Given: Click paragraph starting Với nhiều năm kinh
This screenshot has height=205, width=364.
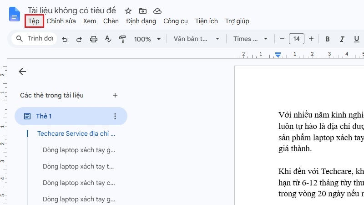Looking at the screenshot, I should (x=321, y=132).
